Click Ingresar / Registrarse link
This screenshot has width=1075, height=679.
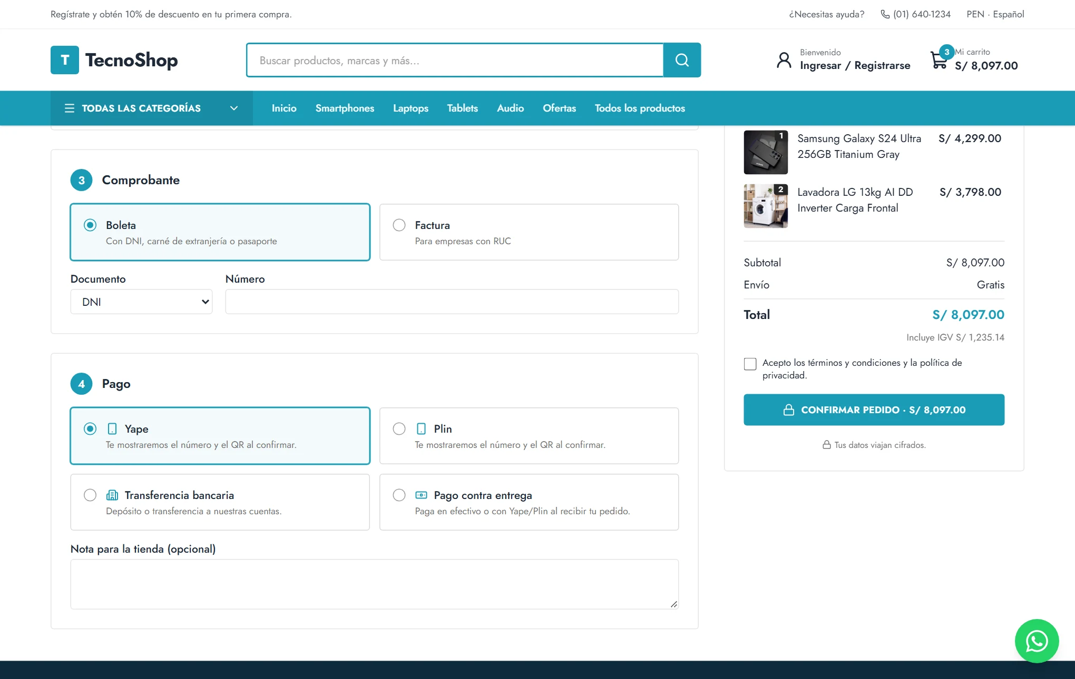(855, 65)
